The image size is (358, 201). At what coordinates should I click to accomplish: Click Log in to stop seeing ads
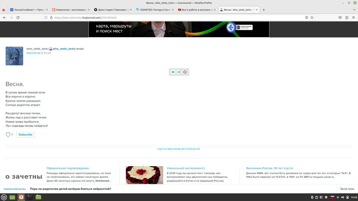point(179,149)
